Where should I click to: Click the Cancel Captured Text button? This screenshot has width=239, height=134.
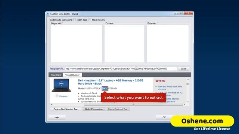tap(118, 109)
